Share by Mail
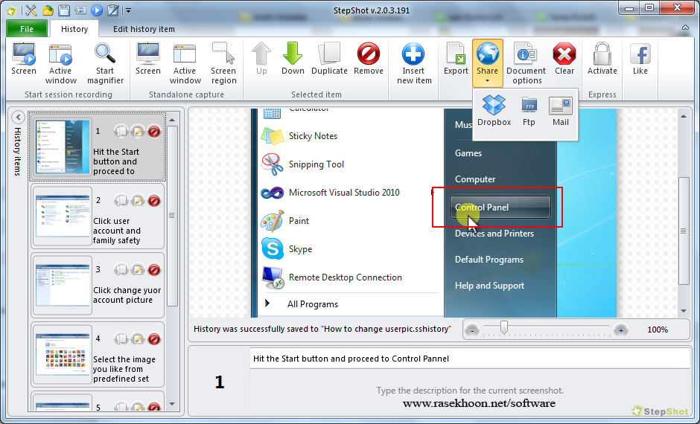This screenshot has width=700, height=424. tap(561, 111)
